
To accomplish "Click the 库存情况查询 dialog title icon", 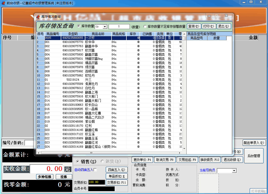I will (x=38, y=17).
